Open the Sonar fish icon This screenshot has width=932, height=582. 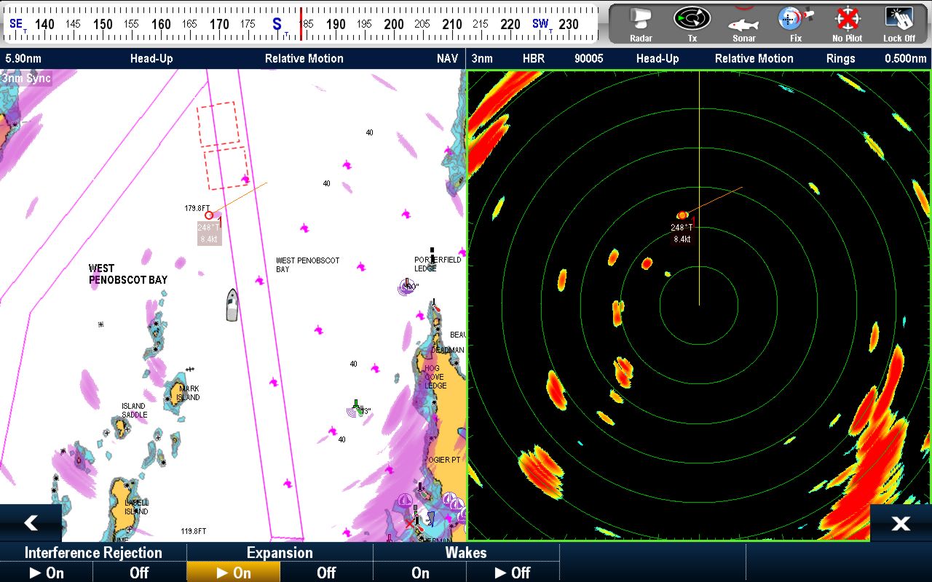click(743, 24)
